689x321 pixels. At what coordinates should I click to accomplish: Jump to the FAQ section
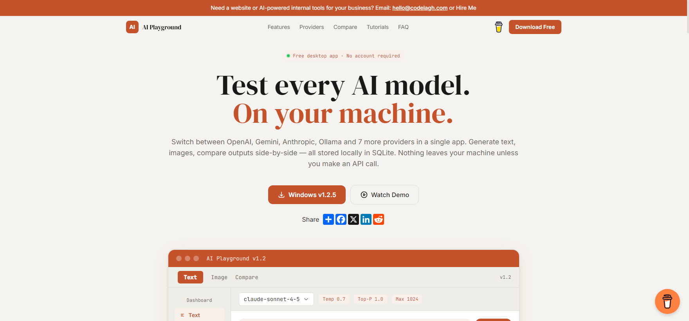(x=403, y=27)
